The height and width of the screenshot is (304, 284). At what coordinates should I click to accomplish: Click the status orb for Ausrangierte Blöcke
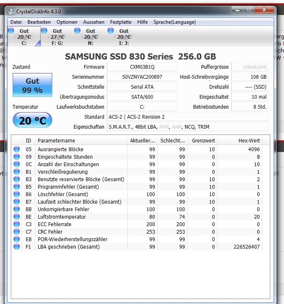point(17,149)
